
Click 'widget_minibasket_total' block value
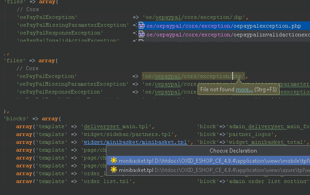[266, 142]
